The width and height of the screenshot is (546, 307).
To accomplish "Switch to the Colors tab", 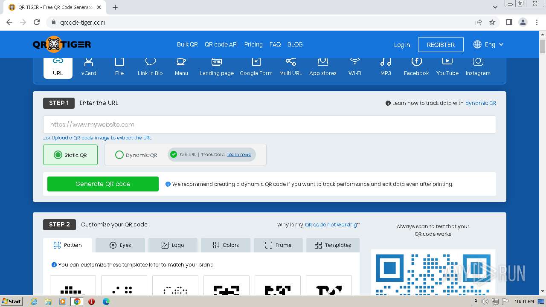I will (226, 245).
